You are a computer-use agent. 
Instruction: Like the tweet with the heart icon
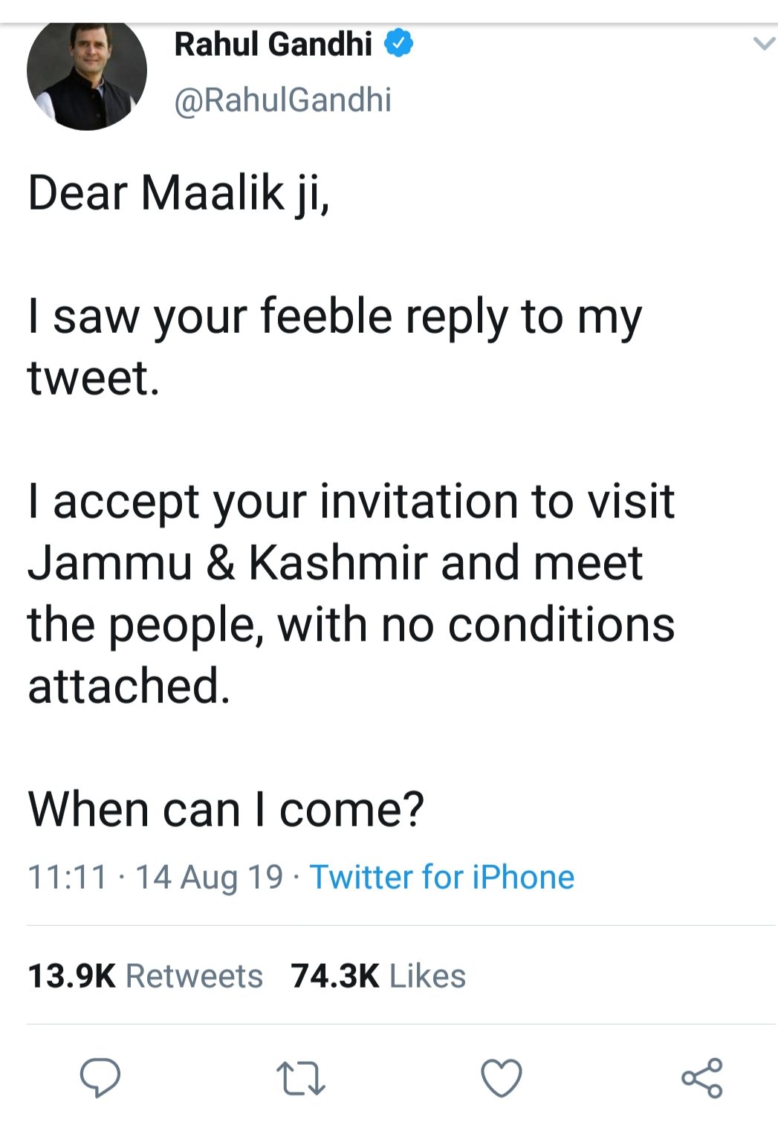pos(502,1078)
